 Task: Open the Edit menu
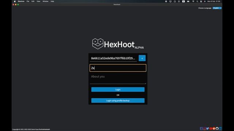pyautogui.click(x=33, y=1)
